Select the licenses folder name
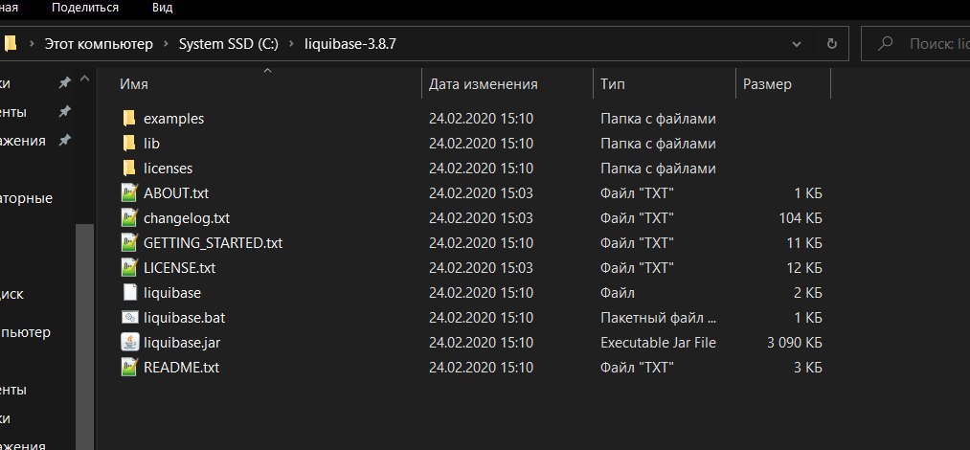 168,169
